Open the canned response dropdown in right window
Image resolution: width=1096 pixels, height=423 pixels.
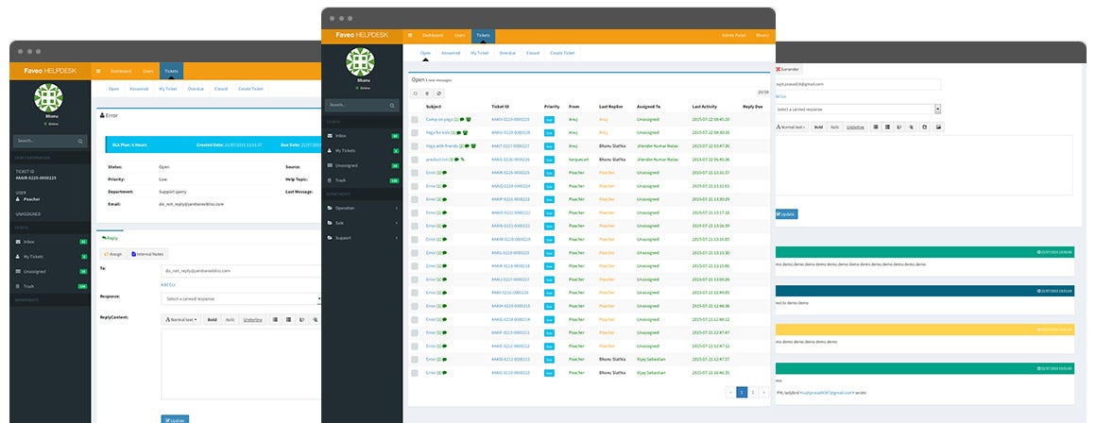[858, 109]
